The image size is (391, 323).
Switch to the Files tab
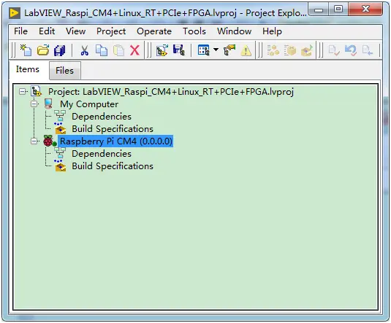[64, 71]
